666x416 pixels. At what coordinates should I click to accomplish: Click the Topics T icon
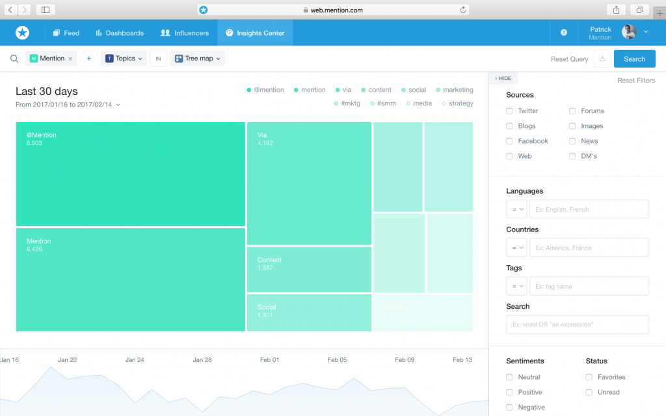(109, 58)
